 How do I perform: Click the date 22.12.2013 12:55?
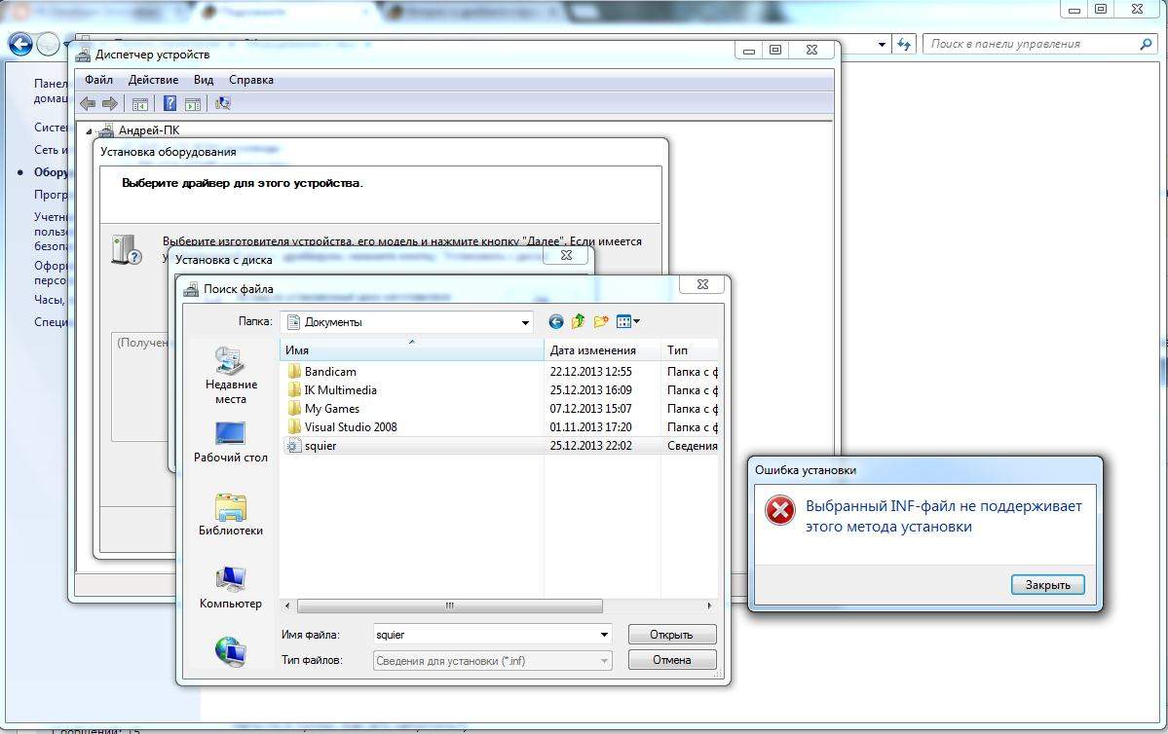pos(590,372)
